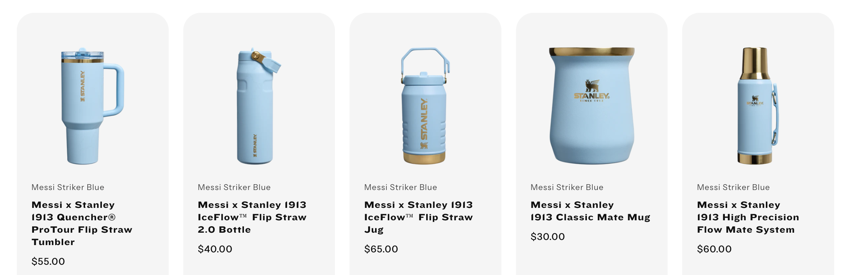Image resolution: width=848 pixels, height=275 pixels.
Task: Select the IceFlow Flip Straw Jug product image
Action: [x=425, y=106]
